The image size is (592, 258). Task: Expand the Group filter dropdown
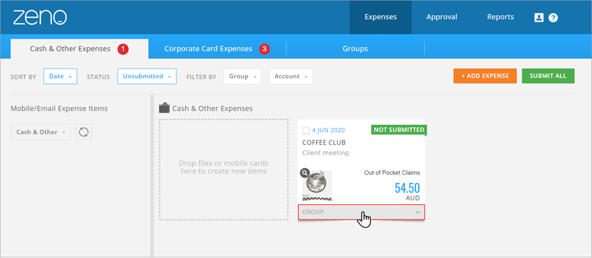pos(242,76)
